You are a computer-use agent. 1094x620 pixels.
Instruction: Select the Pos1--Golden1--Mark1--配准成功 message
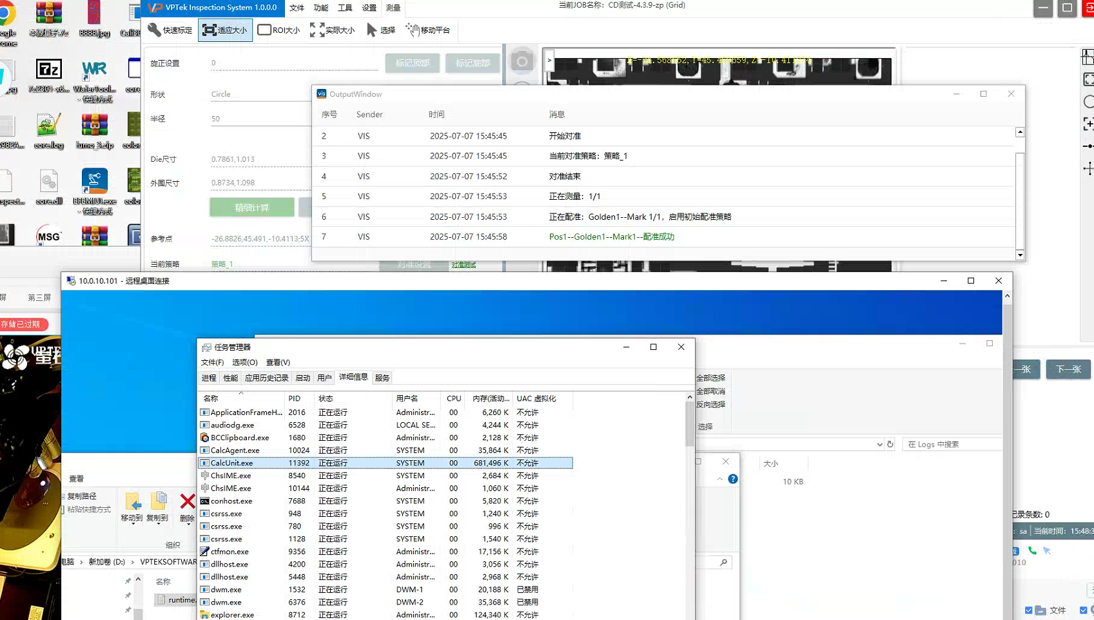[x=612, y=237]
